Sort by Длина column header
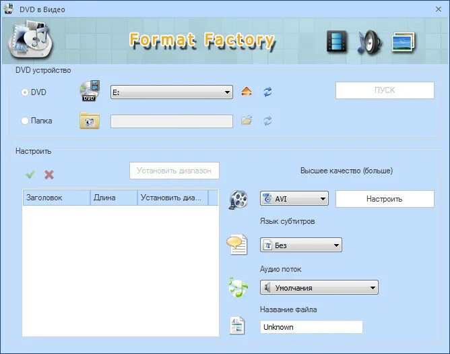The height and width of the screenshot is (354, 450). point(114,198)
